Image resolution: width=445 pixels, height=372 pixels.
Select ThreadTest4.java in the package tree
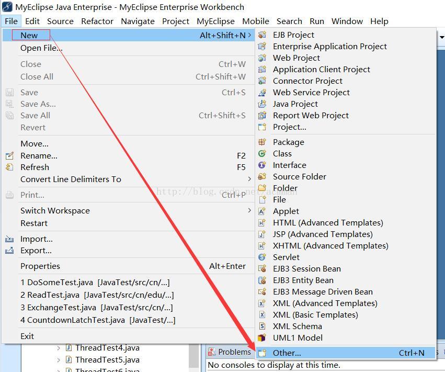tap(107, 348)
